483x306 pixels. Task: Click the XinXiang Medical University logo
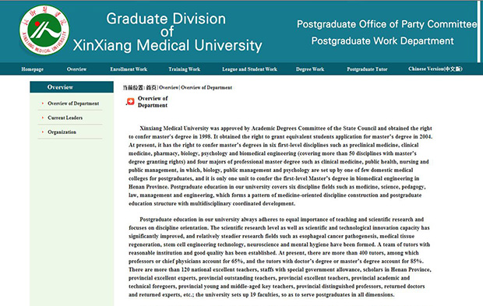click(x=44, y=30)
